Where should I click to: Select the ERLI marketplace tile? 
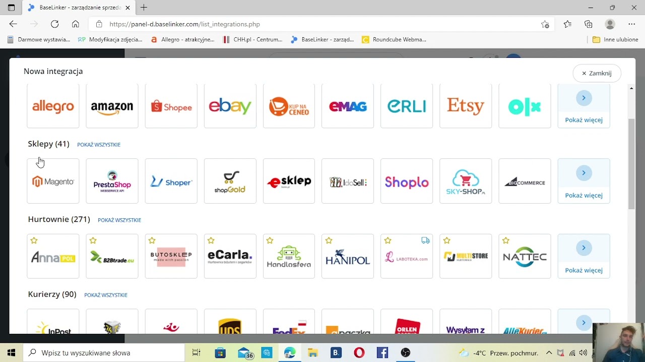tap(407, 106)
